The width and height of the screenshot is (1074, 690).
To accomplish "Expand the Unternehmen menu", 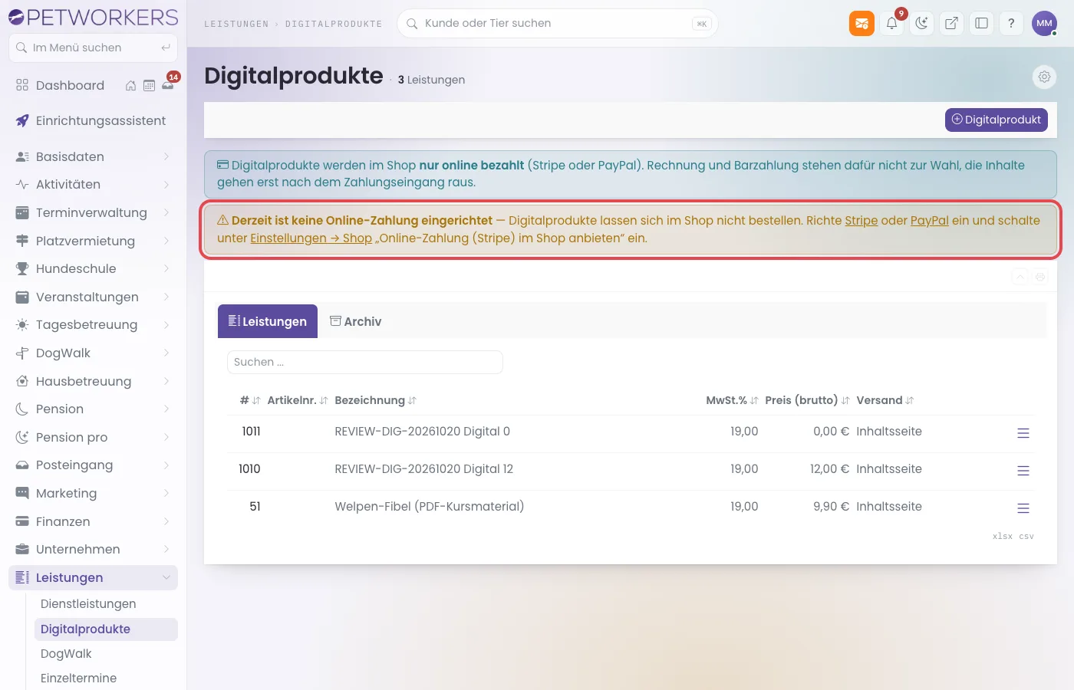I will [x=93, y=549].
